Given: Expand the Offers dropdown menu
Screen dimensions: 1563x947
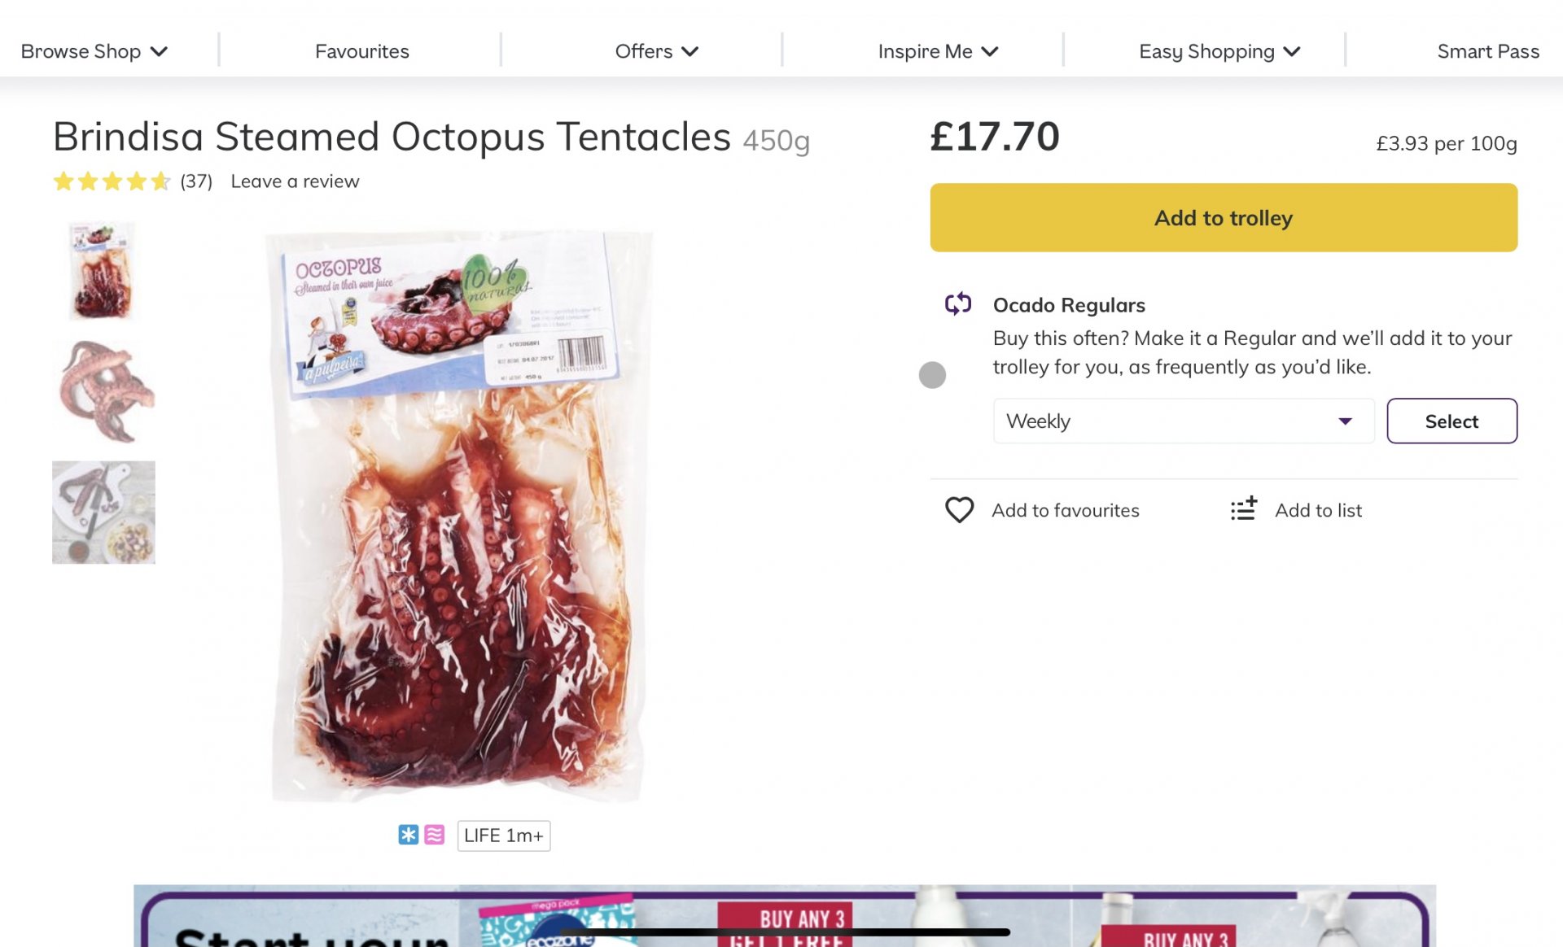Looking at the screenshot, I should [656, 51].
